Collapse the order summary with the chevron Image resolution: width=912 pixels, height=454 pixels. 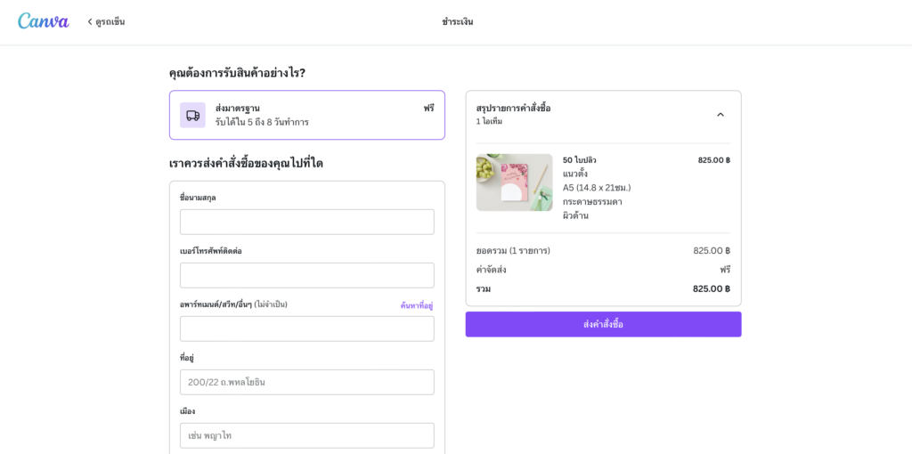[720, 115]
